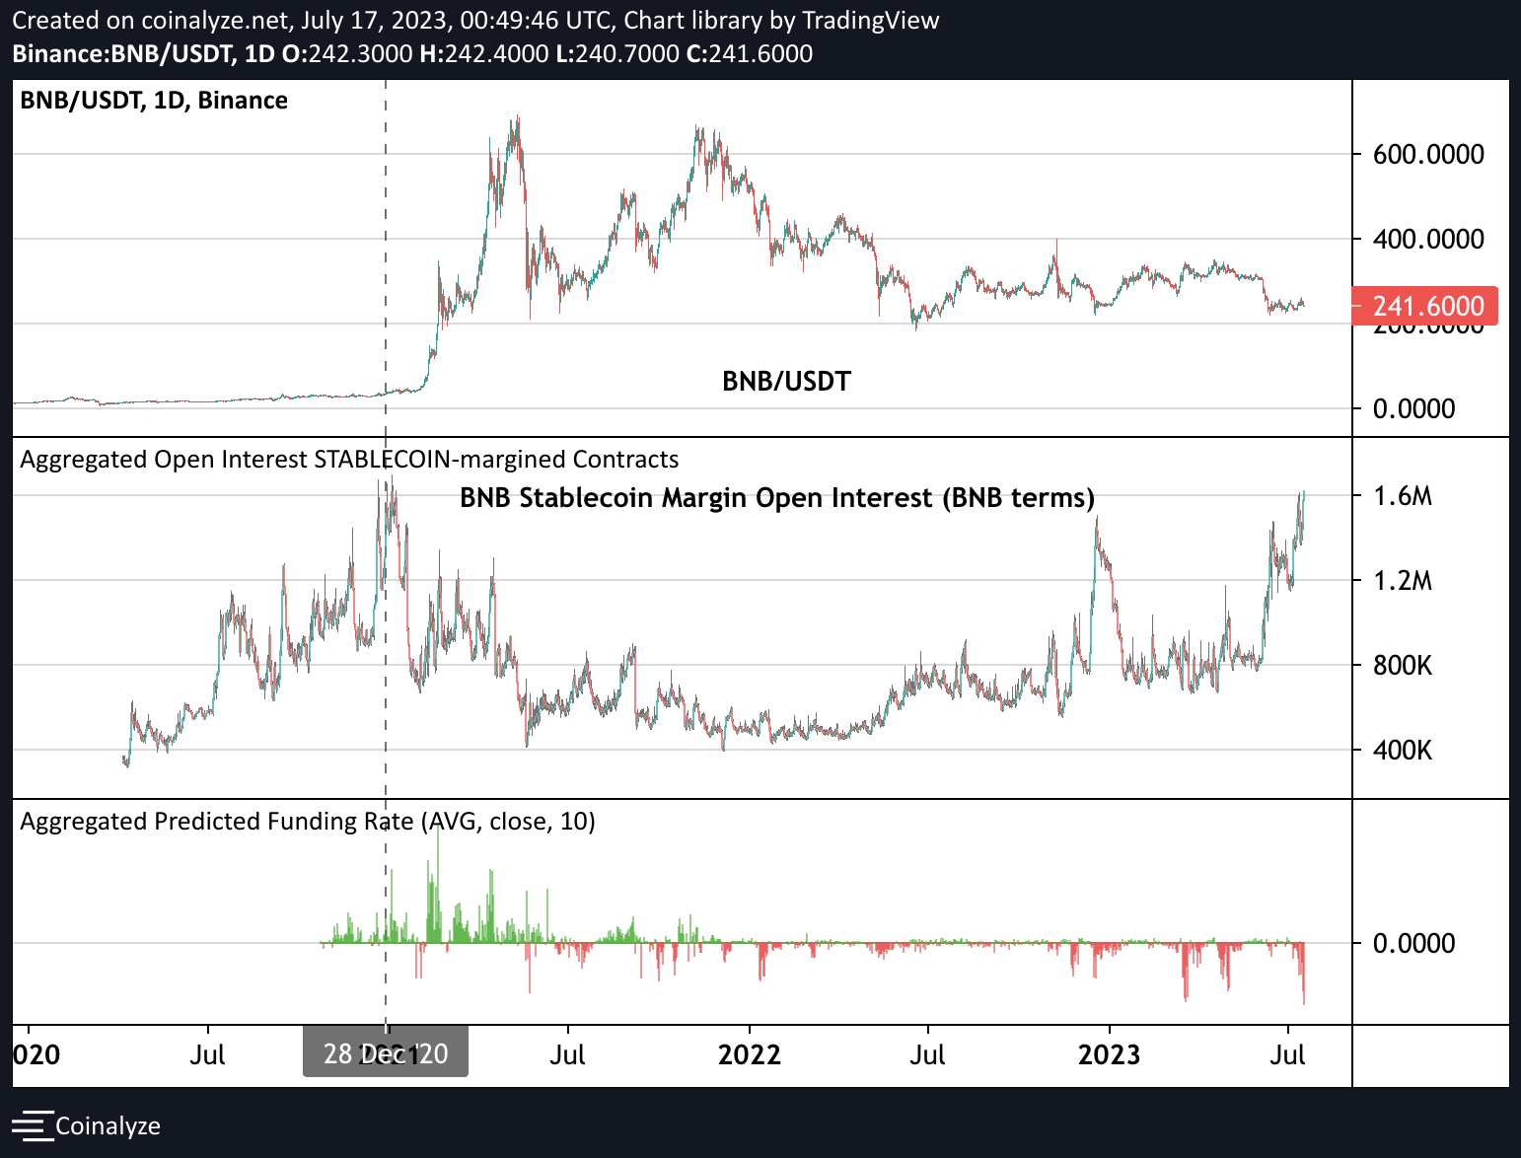Click the Aggregated Predicted Funding Rate indicator title
1521x1158 pixels.
(308, 822)
